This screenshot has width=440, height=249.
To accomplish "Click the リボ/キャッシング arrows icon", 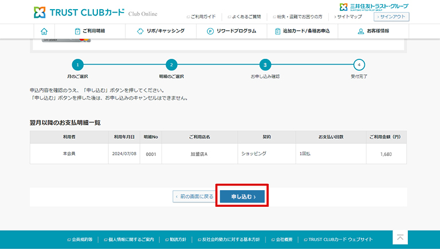I will [x=140, y=31].
